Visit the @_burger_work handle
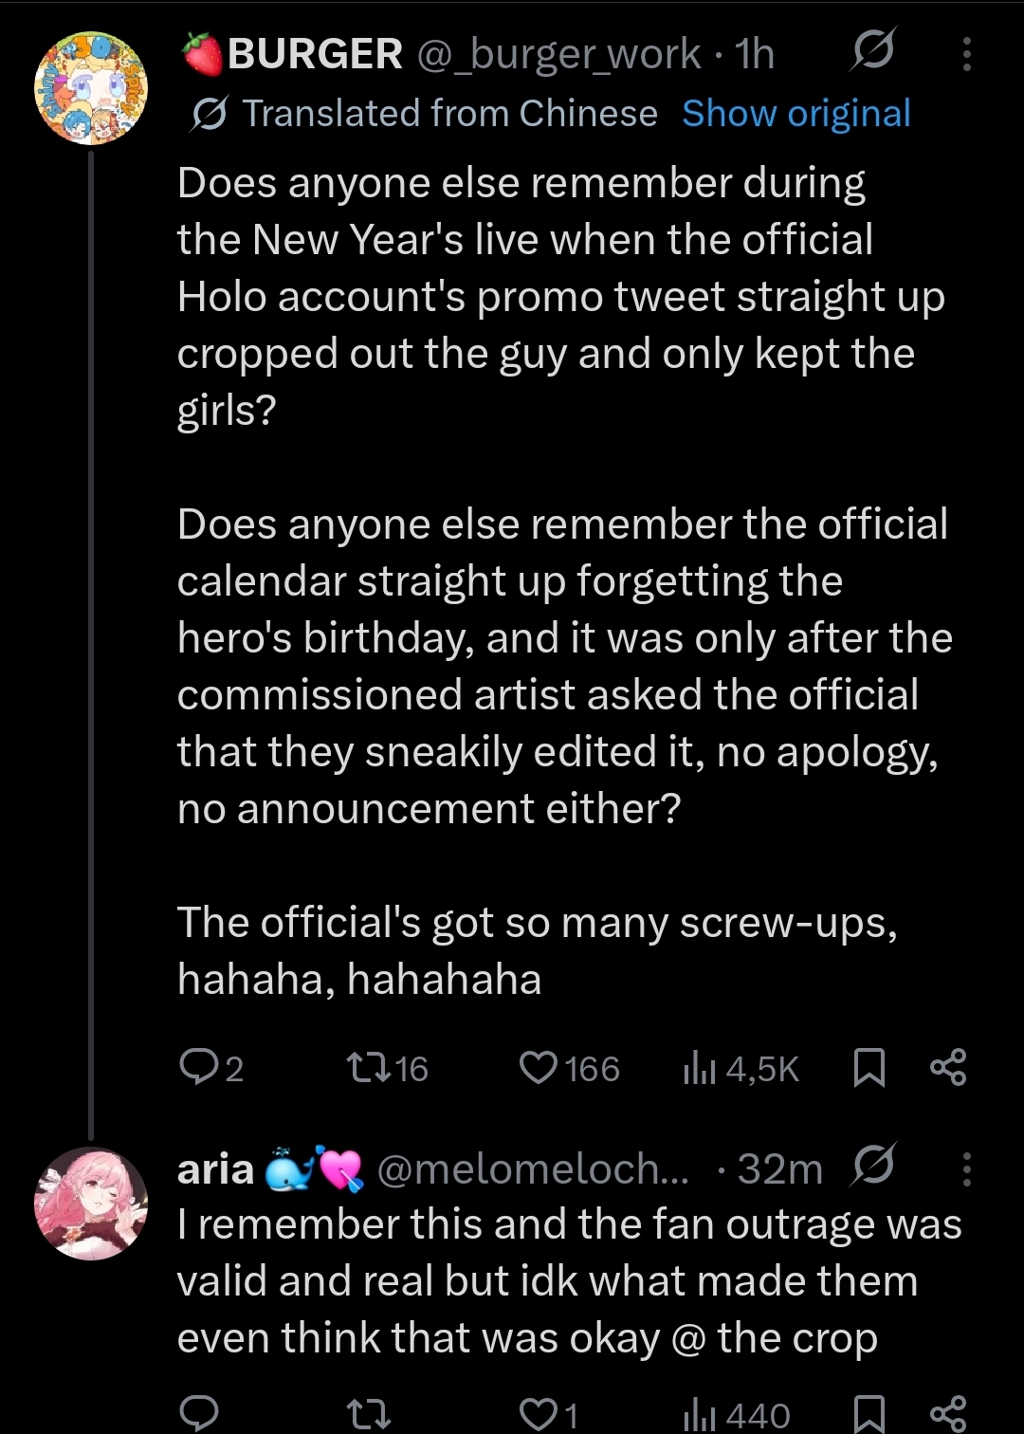This screenshot has width=1024, height=1434. (x=559, y=54)
